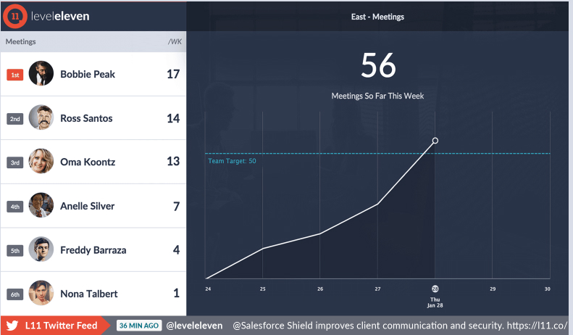Click the 36 MIN AGO timestamp badge
This screenshot has width=573, height=335.
click(x=139, y=326)
